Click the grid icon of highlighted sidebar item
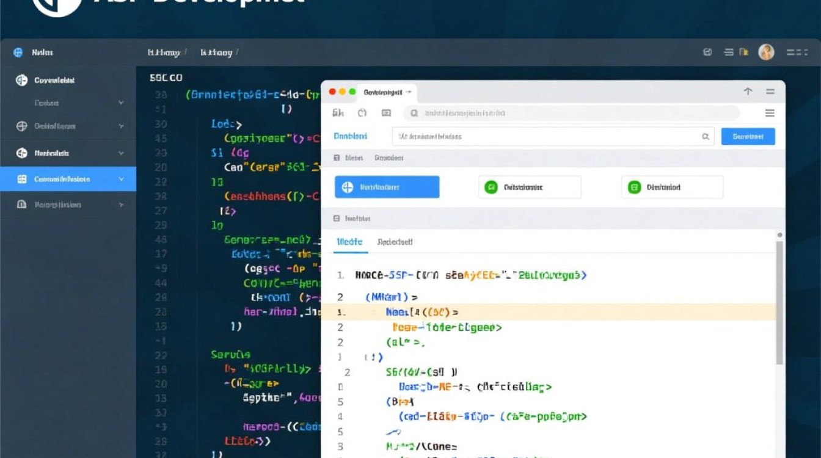821x458 pixels. point(22,179)
